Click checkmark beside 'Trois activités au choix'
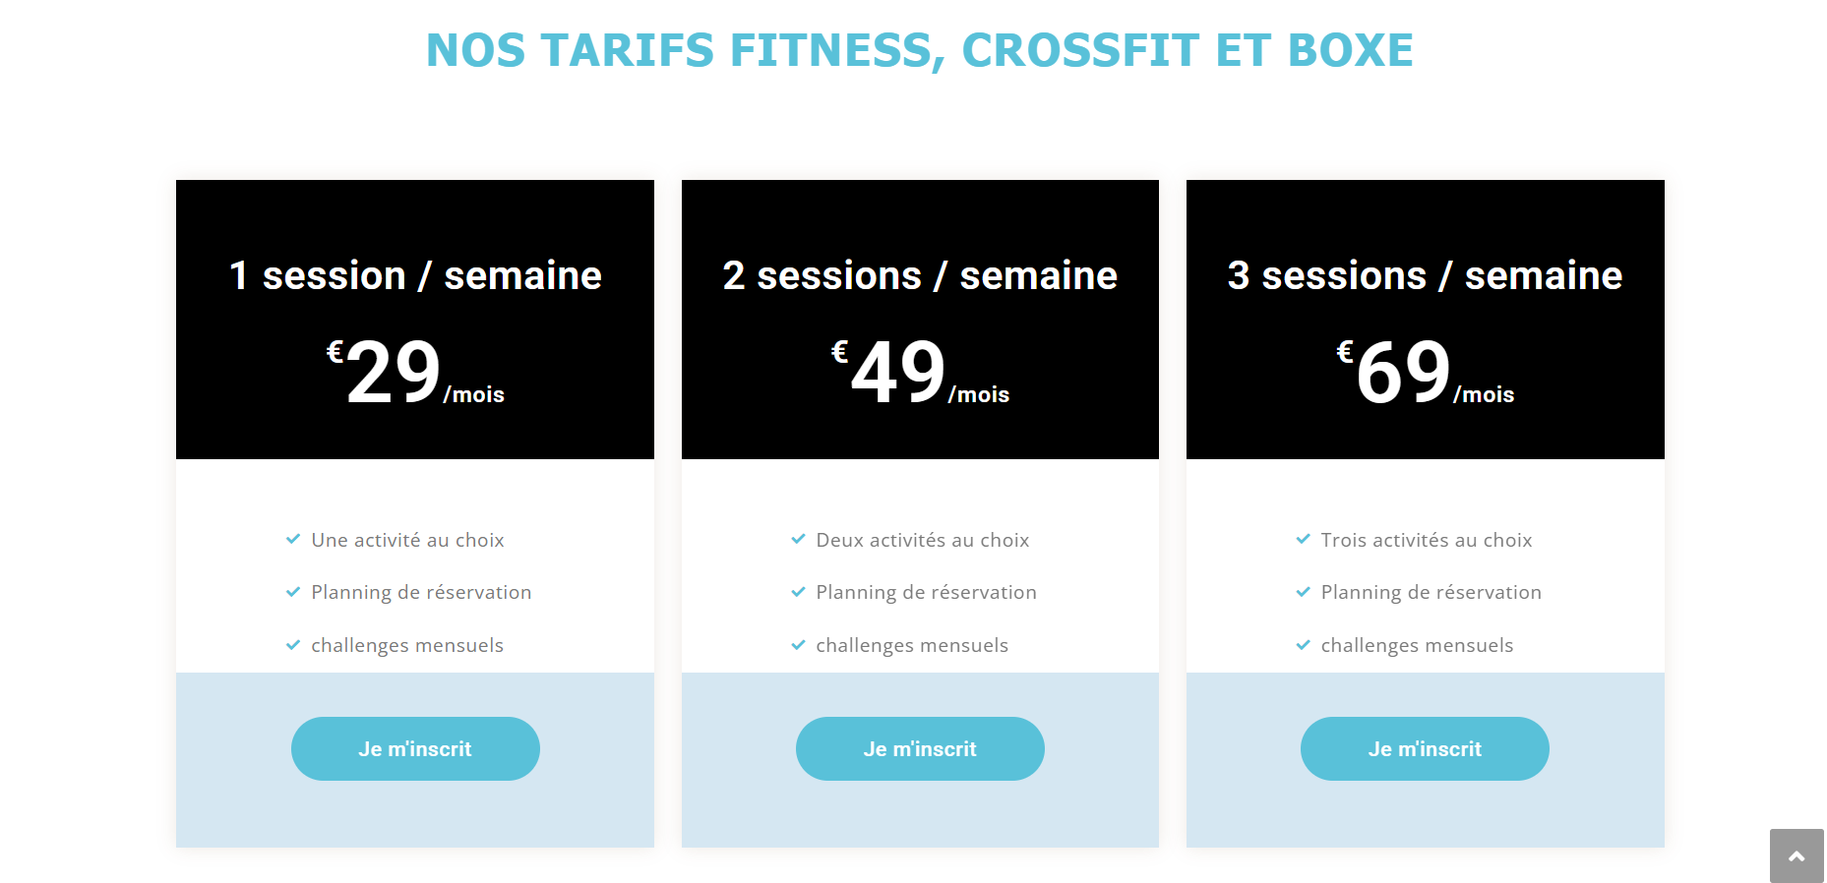This screenshot has height=883, width=1827. tap(1303, 539)
